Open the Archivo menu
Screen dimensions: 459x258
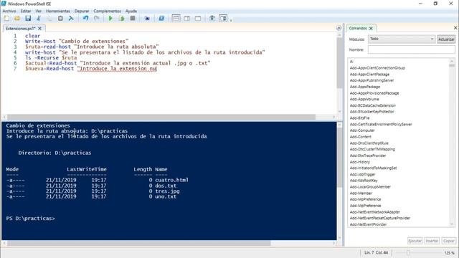[9, 11]
